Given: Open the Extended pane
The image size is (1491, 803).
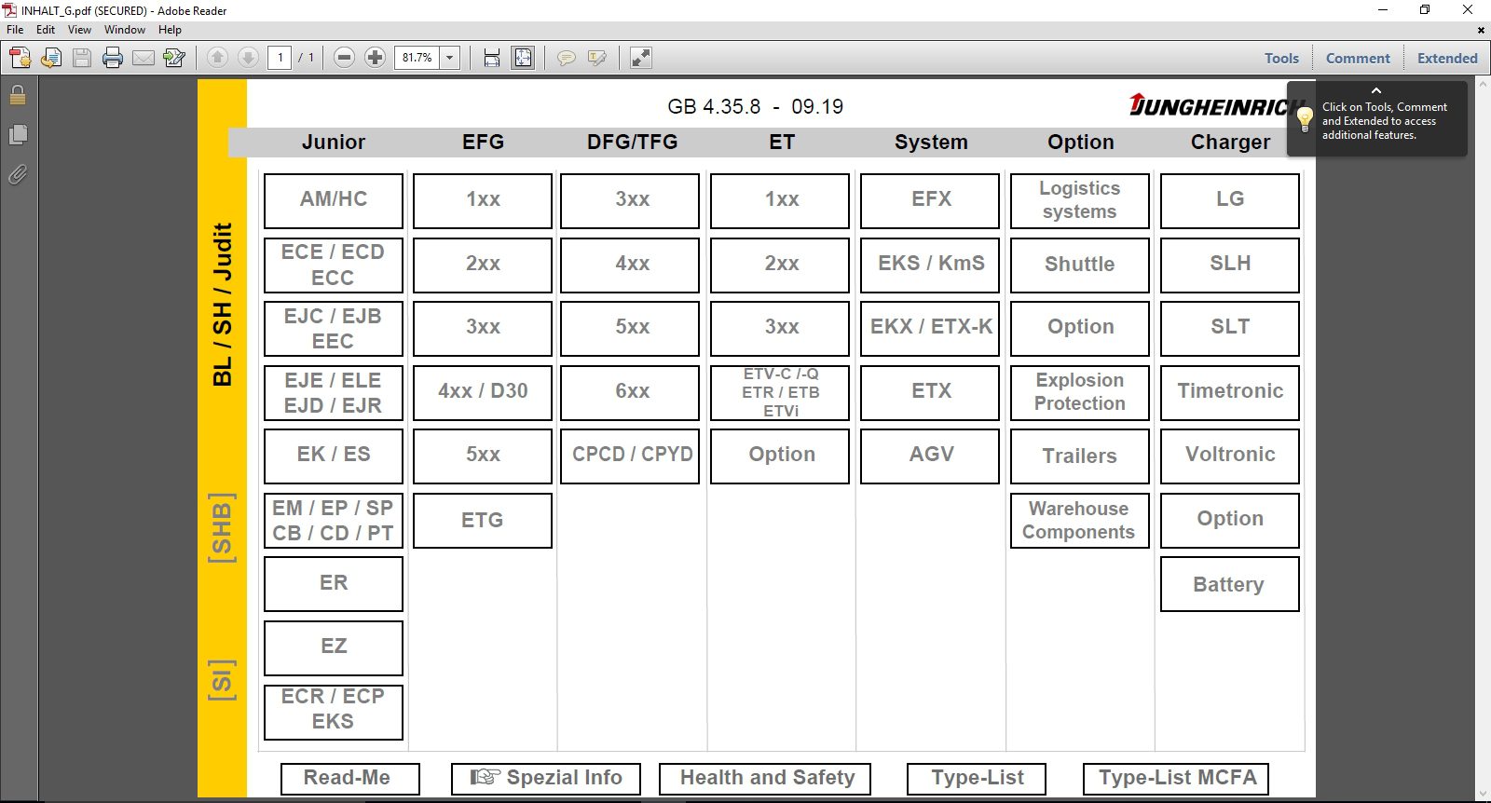Looking at the screenshot, I should [x=1447, y=58].
